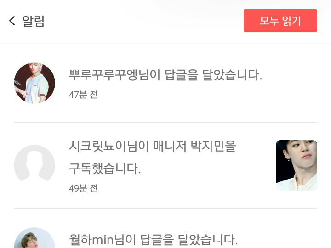
Task: Open the 매니저 박지민 post thumbnail
Action: click(297, 165)
